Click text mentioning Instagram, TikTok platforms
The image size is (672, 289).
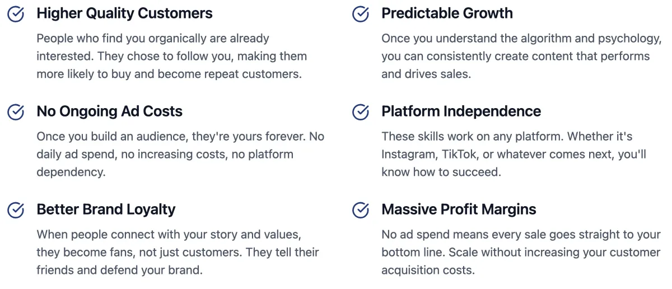521,154
